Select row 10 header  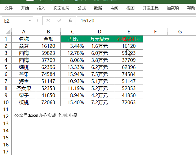[x=6, y=102]
